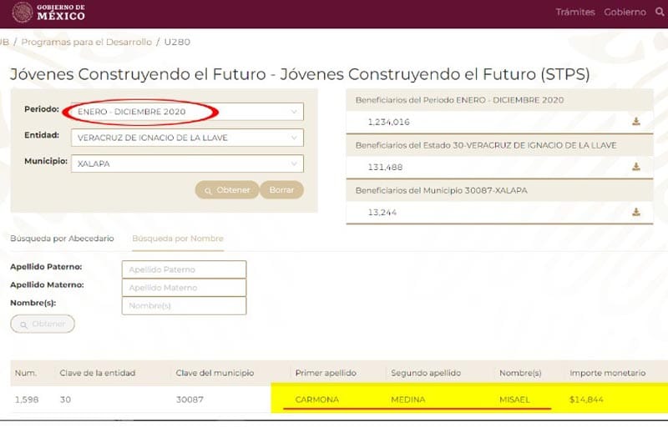Click the Borrar button
This screenshot has width=668, height=427.
pos(281,190)
